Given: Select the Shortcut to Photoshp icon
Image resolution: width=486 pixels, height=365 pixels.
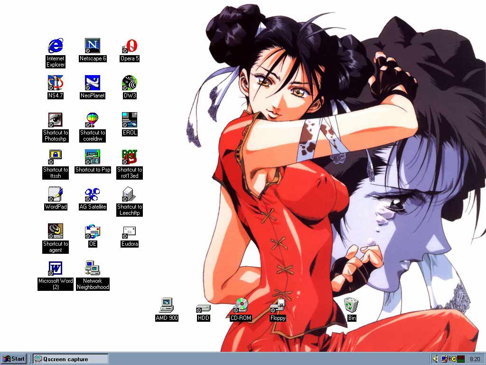Looking at the screenshot, I should coord(56,120).
